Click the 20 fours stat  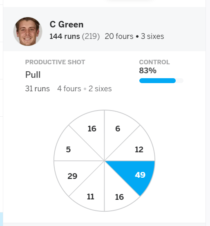pyautogui.click(x=119, y=36)
